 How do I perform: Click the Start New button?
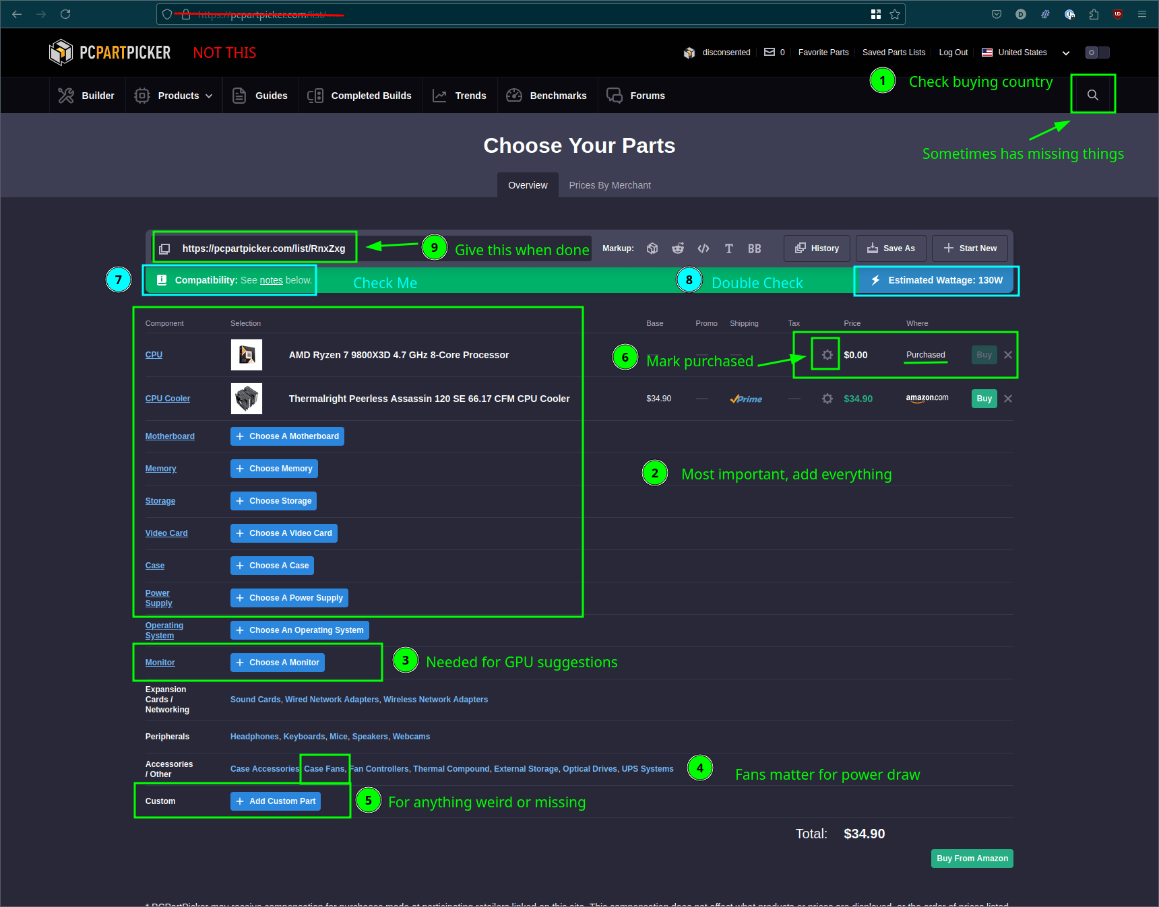tap(970, 248)
